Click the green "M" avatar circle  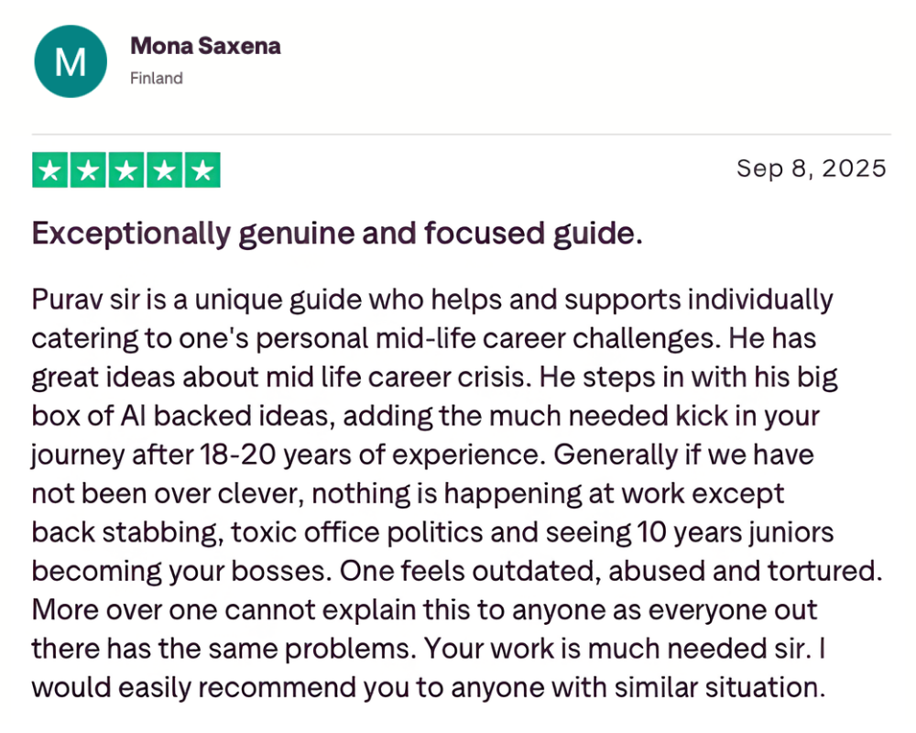(71, 60)
